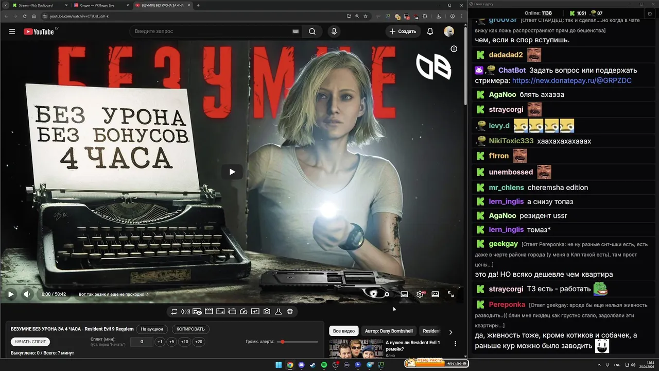This screenshot has height=371, width=659.
Task: Click the split minutes input field
Action: point(142,342)
